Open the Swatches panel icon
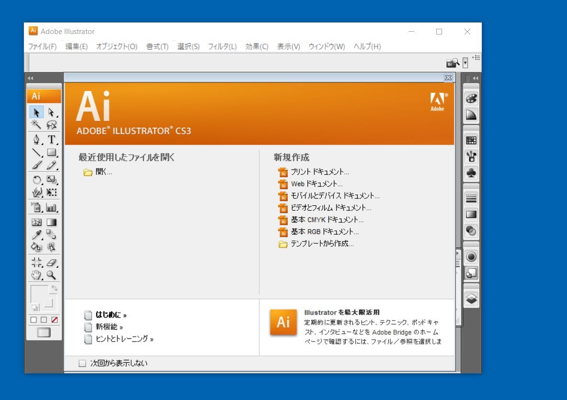 tap(471, 140)
